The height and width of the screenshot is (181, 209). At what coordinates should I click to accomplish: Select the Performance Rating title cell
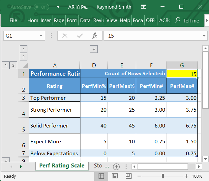click(55, 73)
